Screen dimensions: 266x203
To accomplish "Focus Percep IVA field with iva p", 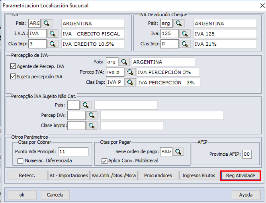I will click(x=115, y=72).
